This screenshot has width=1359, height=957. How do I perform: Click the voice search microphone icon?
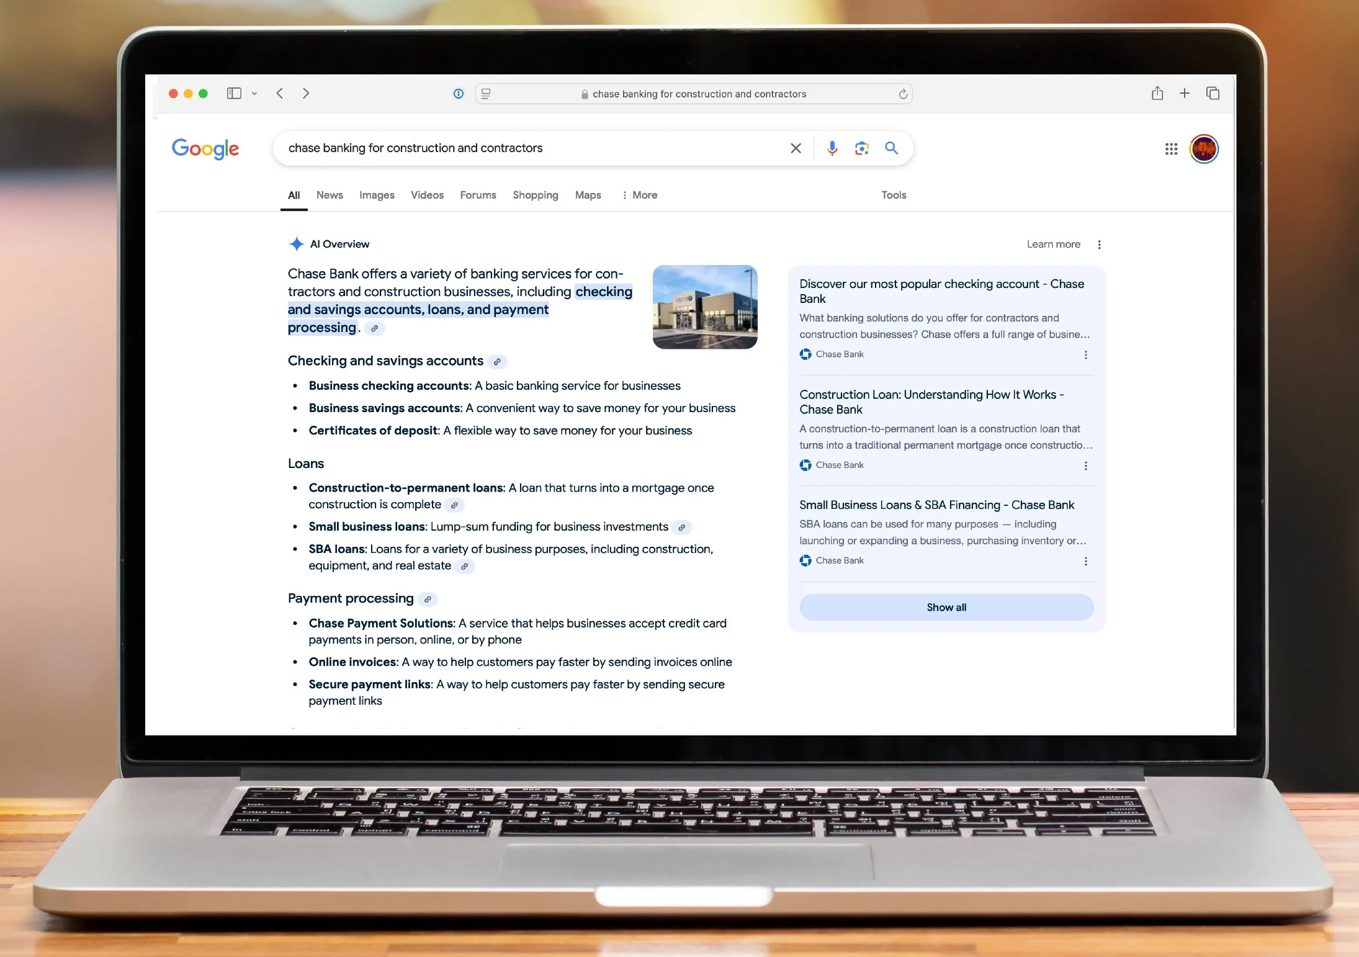pos(832,148)
